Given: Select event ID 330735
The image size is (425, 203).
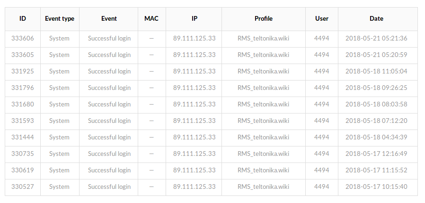Looking at the screenshot, I should (23, 154).
